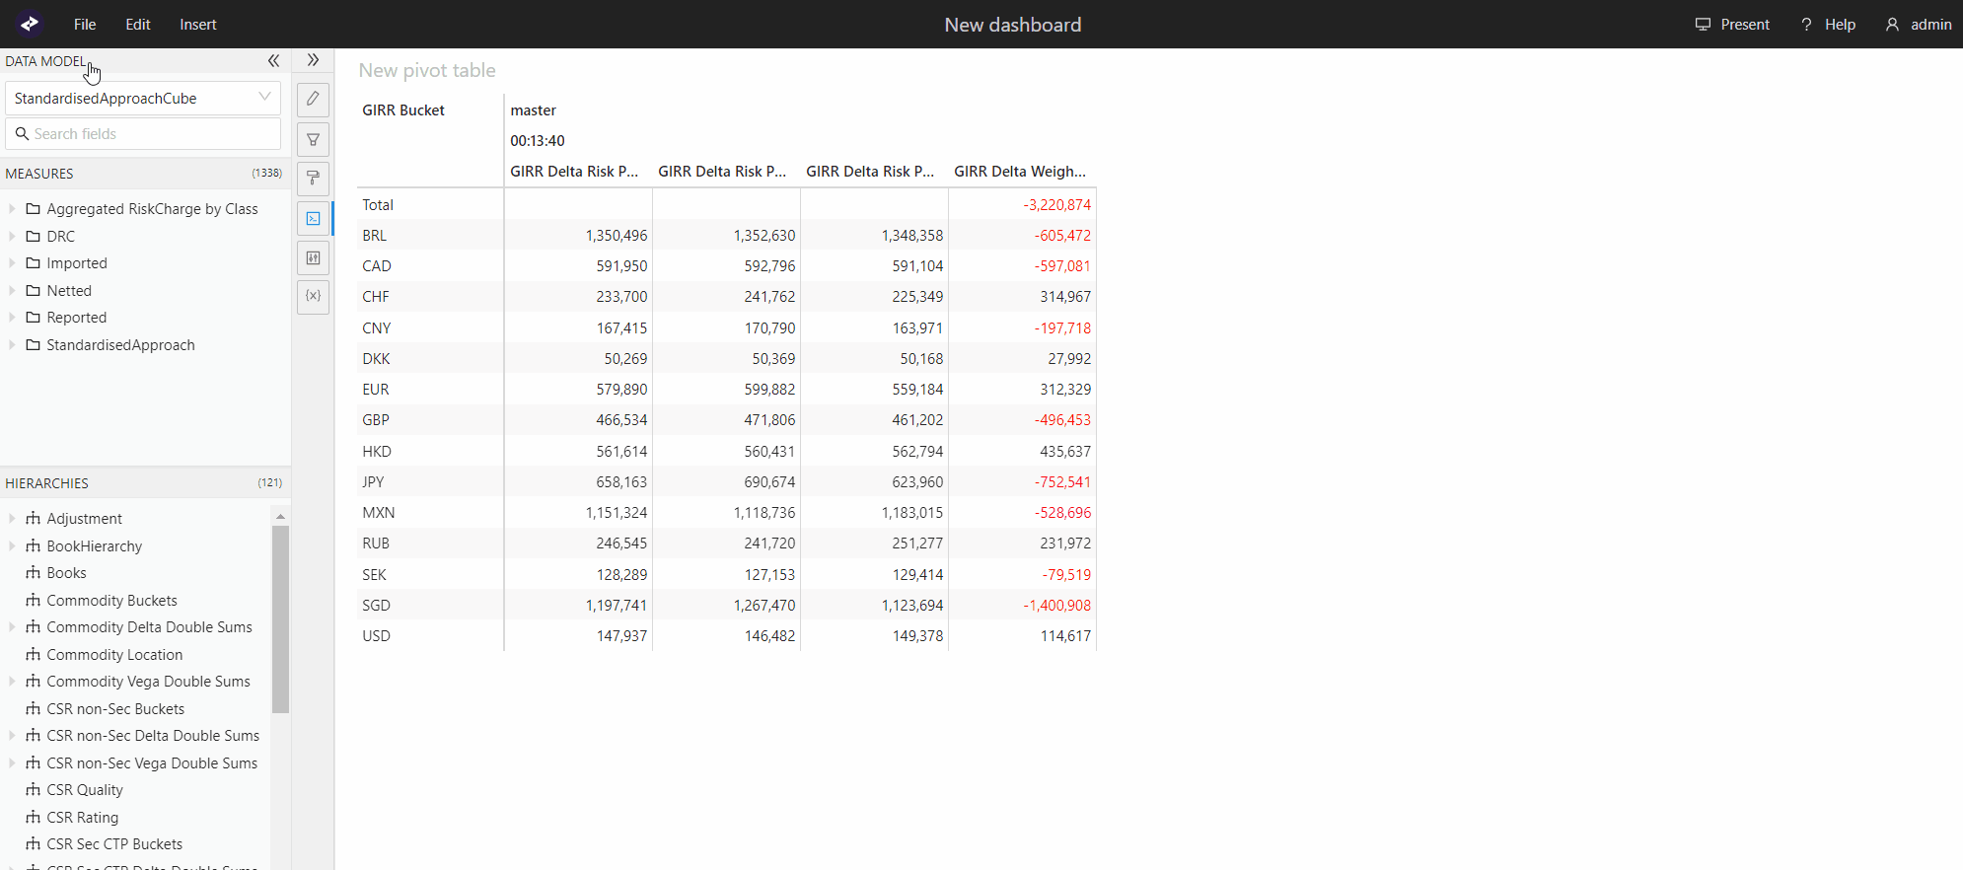This screenshot has width=1963, height=870.
Task: Select the Commodity Location hierarchy
Action: click(x=114, y=655)
